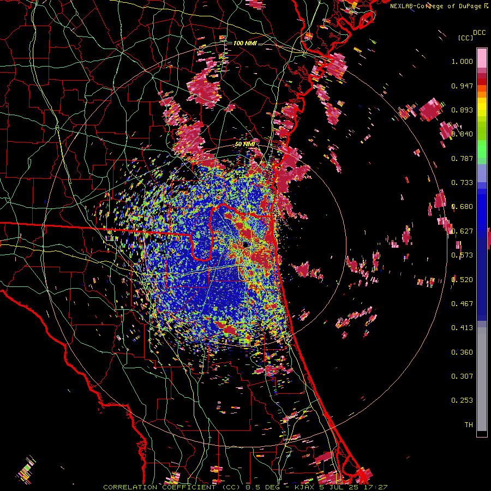This screenshot has width=491, height=491.
Task: Click the KJAX 5 JUL 25 17:27 timestamp
Action: [340, 487]
